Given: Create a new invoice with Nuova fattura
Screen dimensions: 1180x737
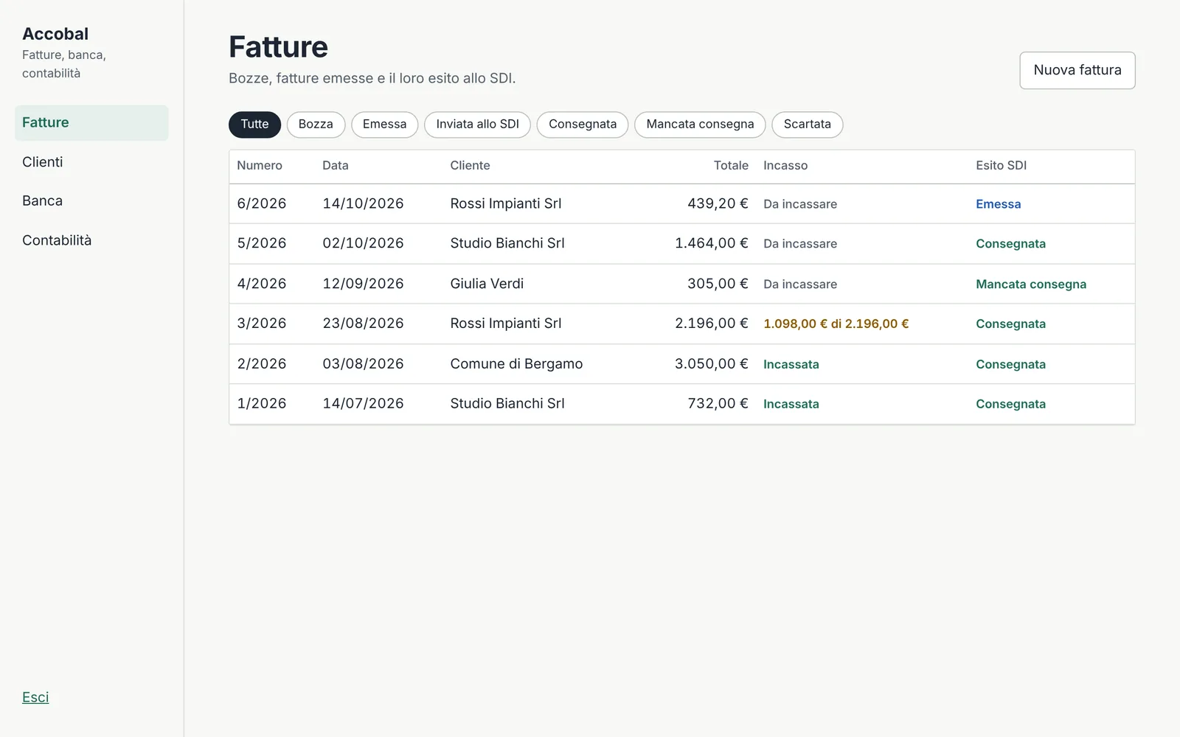Looking at the screenshot, I should 1077,70.
